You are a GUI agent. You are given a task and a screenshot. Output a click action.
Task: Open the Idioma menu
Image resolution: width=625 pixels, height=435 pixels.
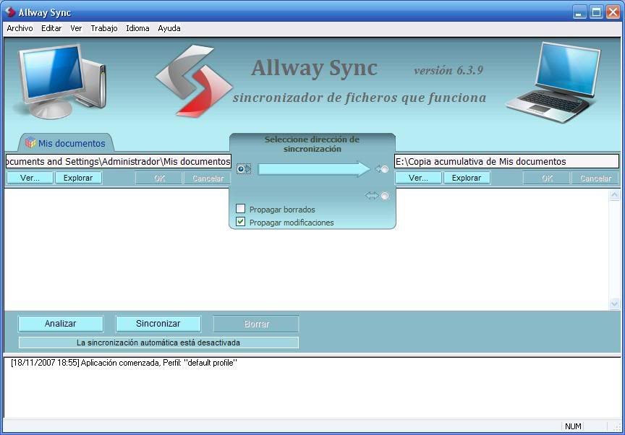point(137,28)
